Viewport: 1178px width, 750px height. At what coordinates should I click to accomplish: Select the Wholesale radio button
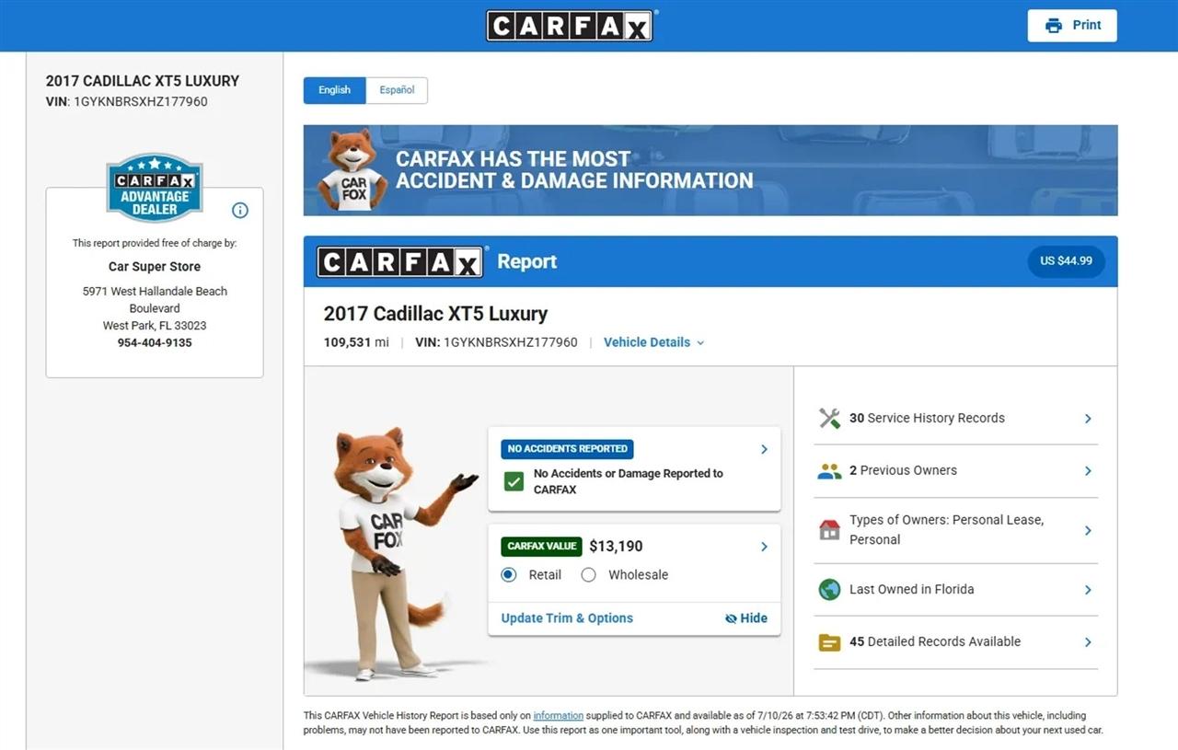pyautogui.click(x=589, y=575)
